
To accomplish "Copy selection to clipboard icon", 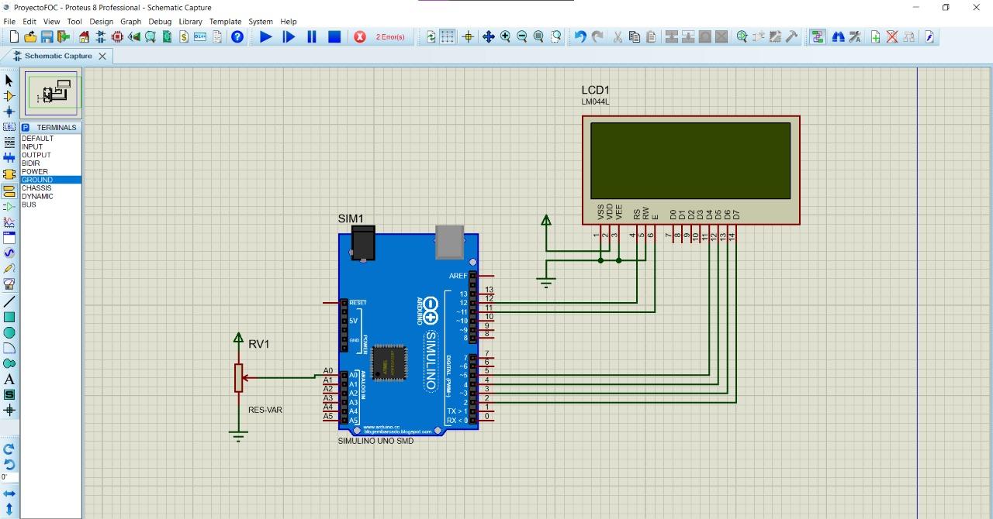I will (x=634, y=36).
